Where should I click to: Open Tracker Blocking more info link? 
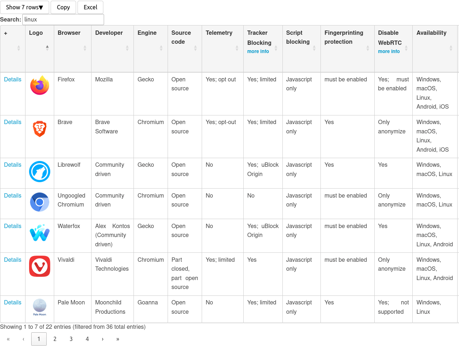[x=258, y=52]
